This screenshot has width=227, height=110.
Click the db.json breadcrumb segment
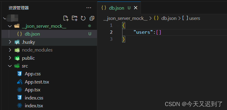coord(169,18)
